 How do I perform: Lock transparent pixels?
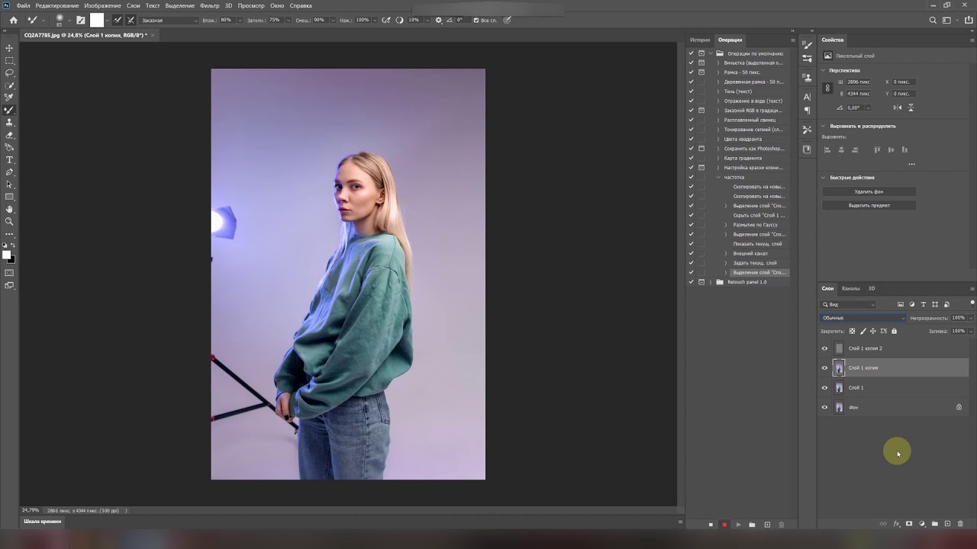click(853, 331)
